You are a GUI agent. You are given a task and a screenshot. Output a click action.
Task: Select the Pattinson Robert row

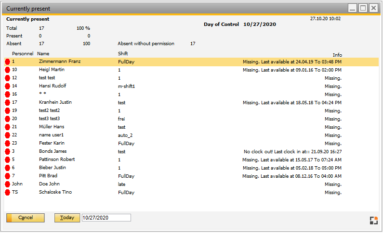[x=57, y=160]
